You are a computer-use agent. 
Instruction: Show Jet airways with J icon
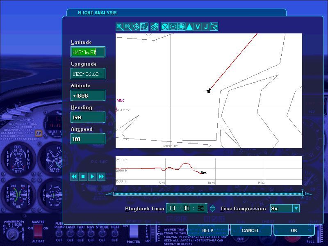tap(206, 27)
